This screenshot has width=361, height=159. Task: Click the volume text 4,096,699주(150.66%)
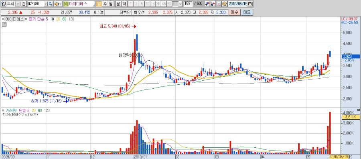20,114
